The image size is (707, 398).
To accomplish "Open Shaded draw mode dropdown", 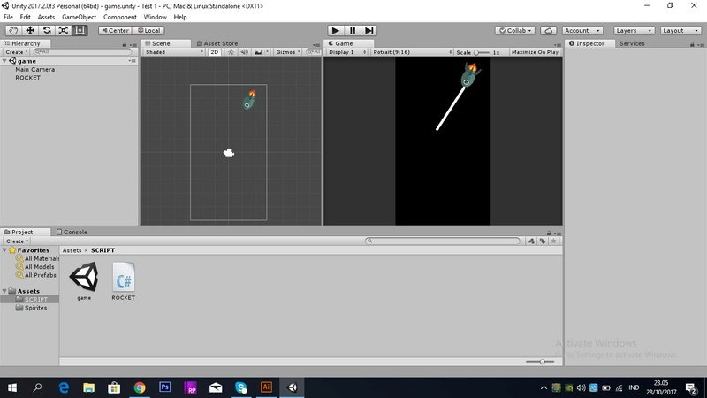I will (174, 52).
